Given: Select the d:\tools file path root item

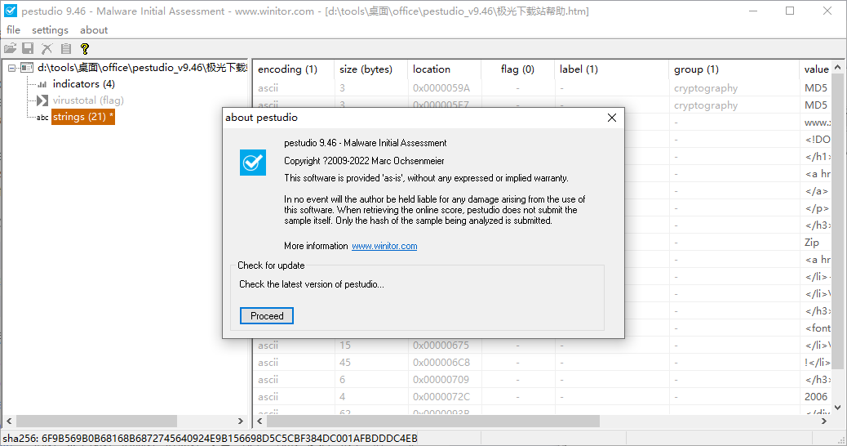Looking at the screenshot, I should (142, 68).
